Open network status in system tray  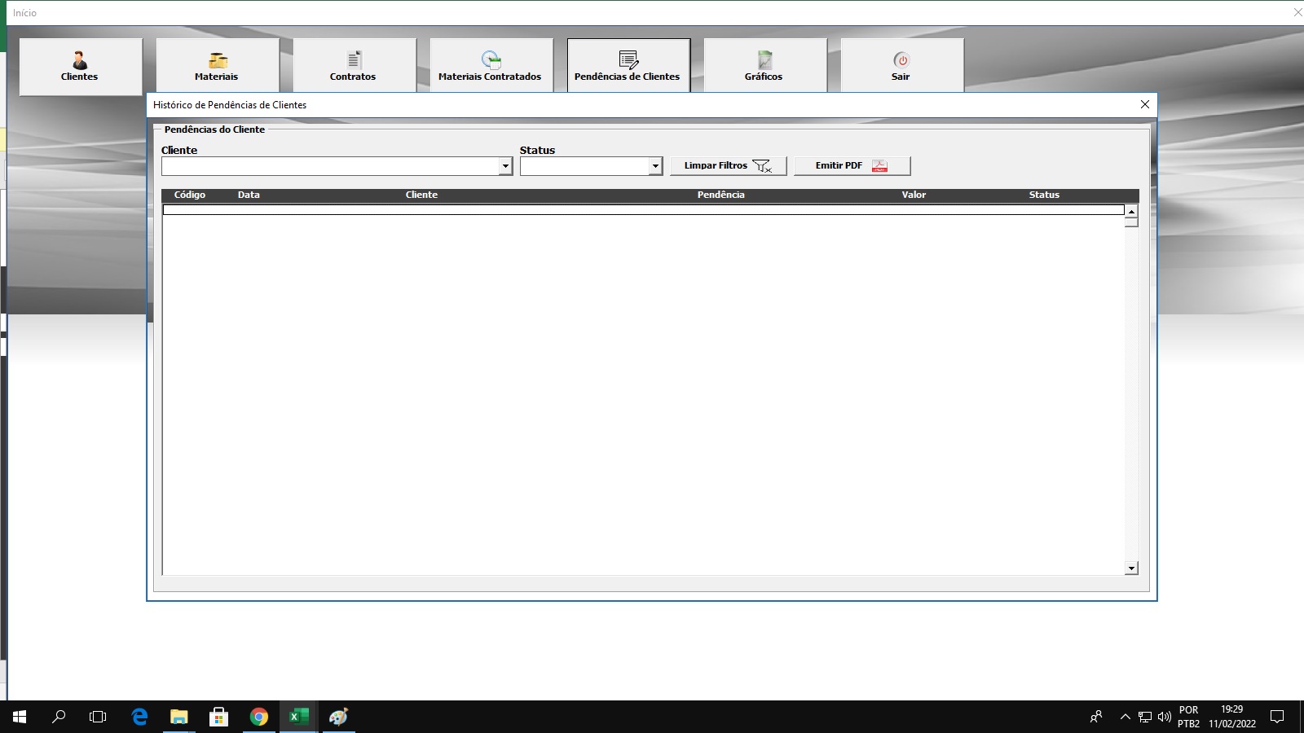click(1145, 717)
